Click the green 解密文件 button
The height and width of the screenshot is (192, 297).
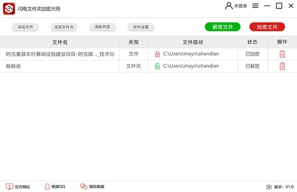[223, 27]
